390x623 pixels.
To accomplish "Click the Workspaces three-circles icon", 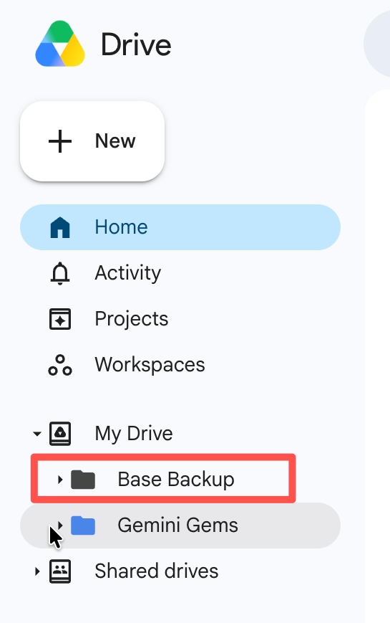I will [x=60, y=365].
